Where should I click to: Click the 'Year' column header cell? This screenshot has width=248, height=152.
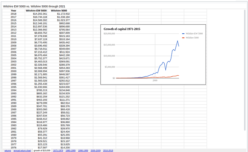pyautogui.click(x=13, y=11)
